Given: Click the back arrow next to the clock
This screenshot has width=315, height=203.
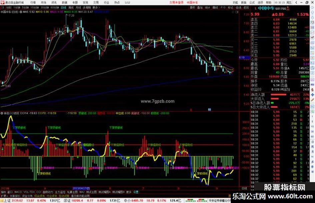Looking at the screenshot, I should pos(296,3).
